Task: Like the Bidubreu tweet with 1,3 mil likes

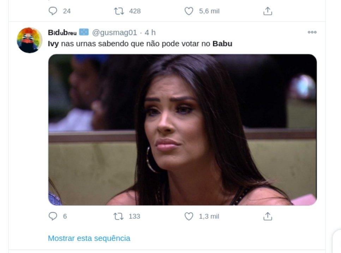Action: pos(189,216)
